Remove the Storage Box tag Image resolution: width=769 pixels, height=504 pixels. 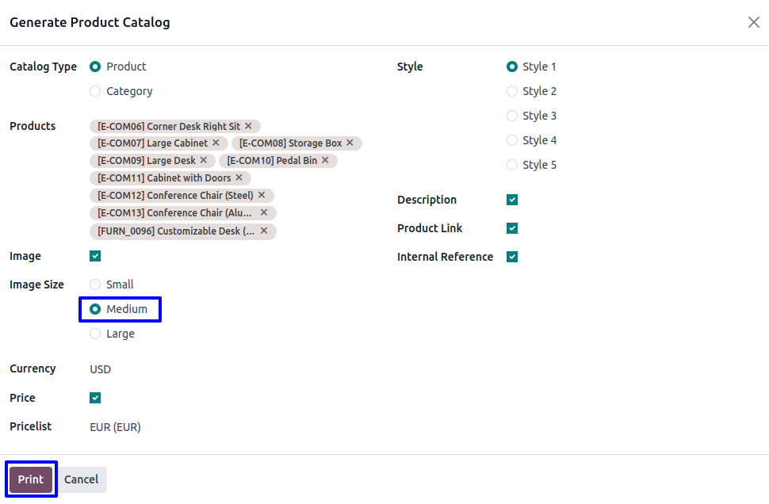(350, 143)
